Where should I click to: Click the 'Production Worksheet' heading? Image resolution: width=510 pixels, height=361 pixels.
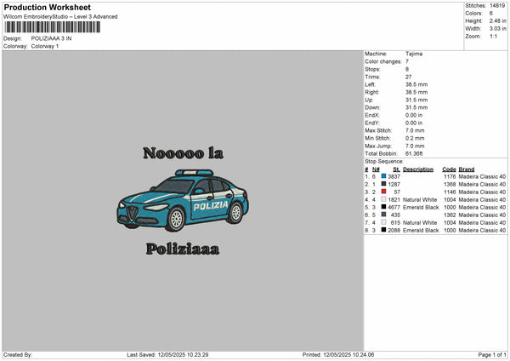(47, 7)
